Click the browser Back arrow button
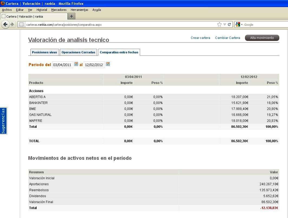Screen dimensions: 288x218 pos(5,24)
